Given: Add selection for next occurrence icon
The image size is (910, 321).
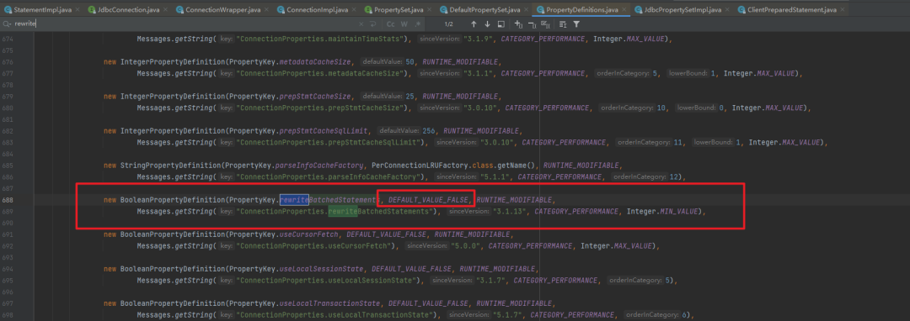Looking at the screenshot, I should (x=519, y=24).
